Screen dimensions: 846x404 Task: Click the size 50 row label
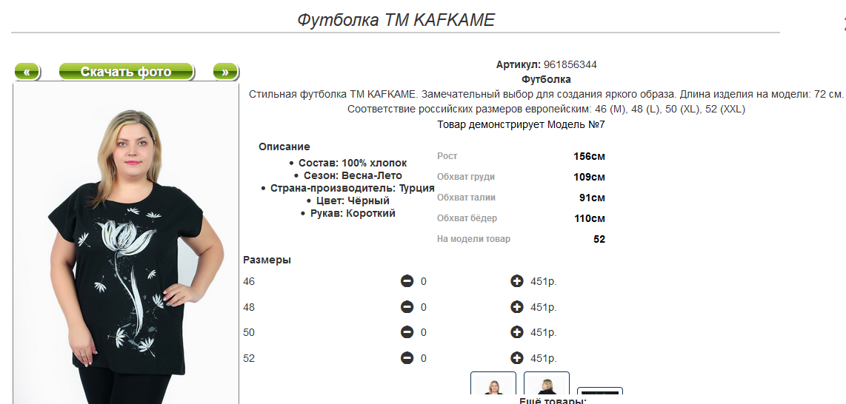point(249,332)
